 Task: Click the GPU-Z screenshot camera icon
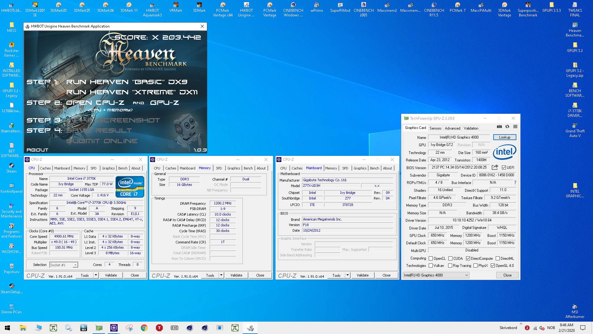(x=499, y=126)
